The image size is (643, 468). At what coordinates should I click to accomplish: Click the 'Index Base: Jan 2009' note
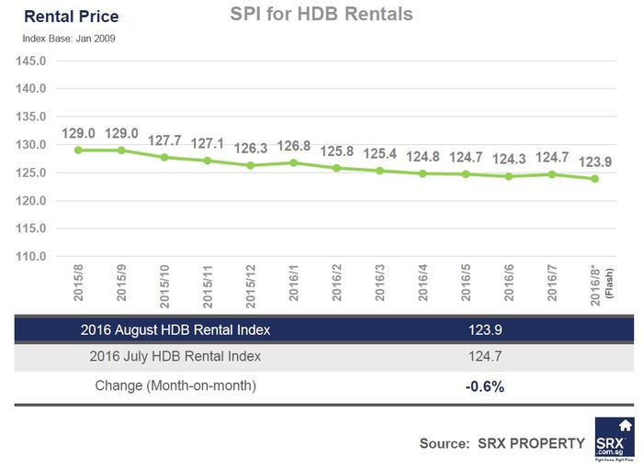(69, 39)
